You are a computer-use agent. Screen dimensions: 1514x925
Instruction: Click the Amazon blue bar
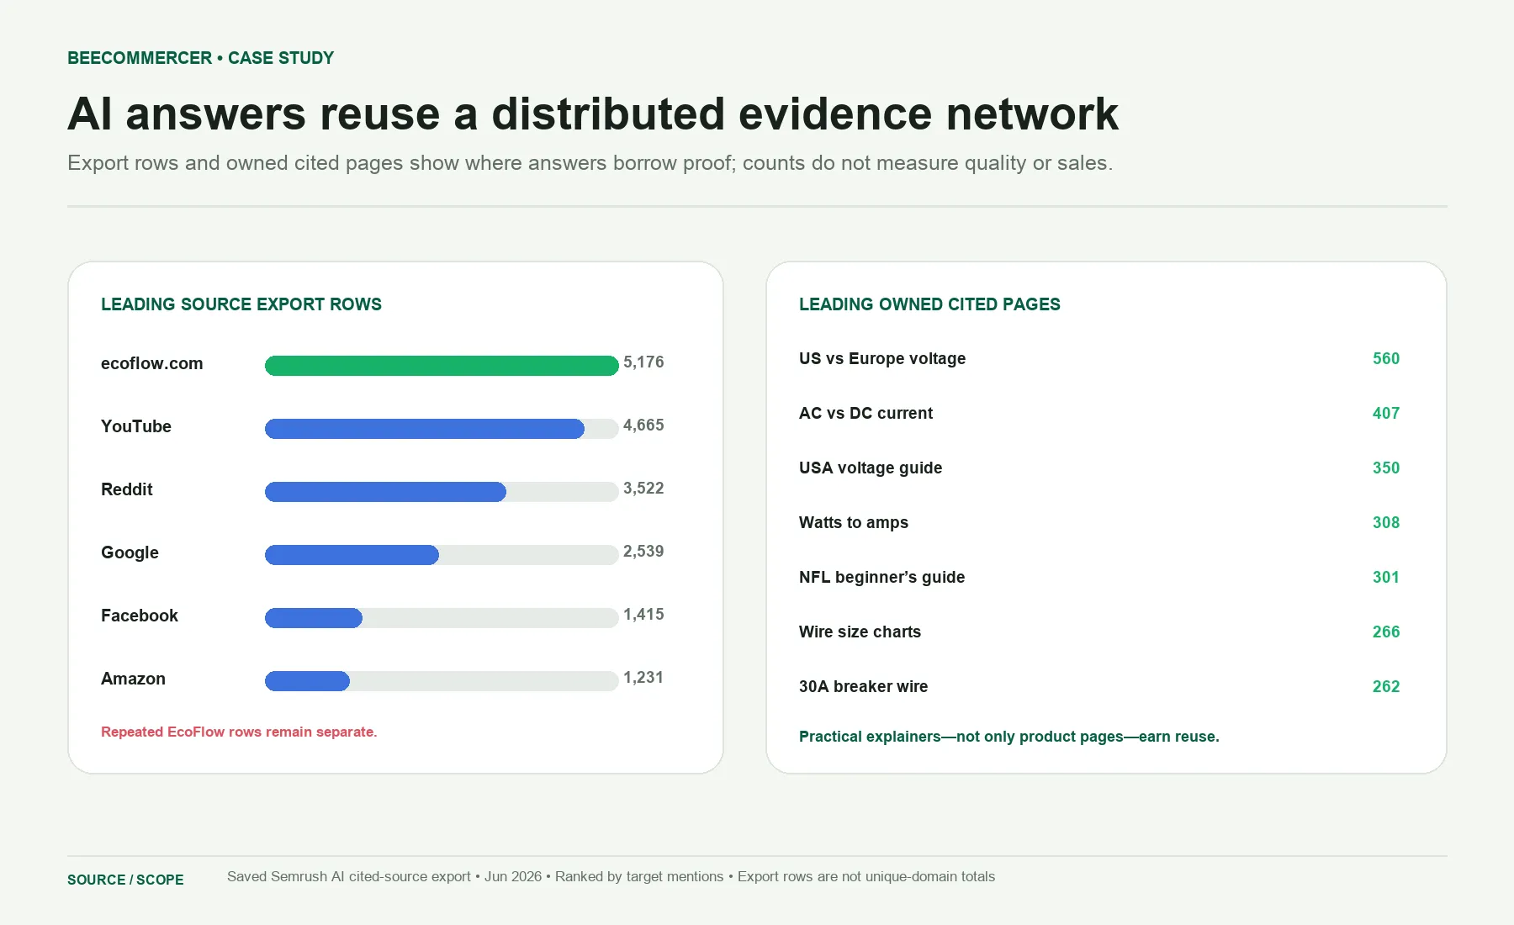[x=307, y=681]
